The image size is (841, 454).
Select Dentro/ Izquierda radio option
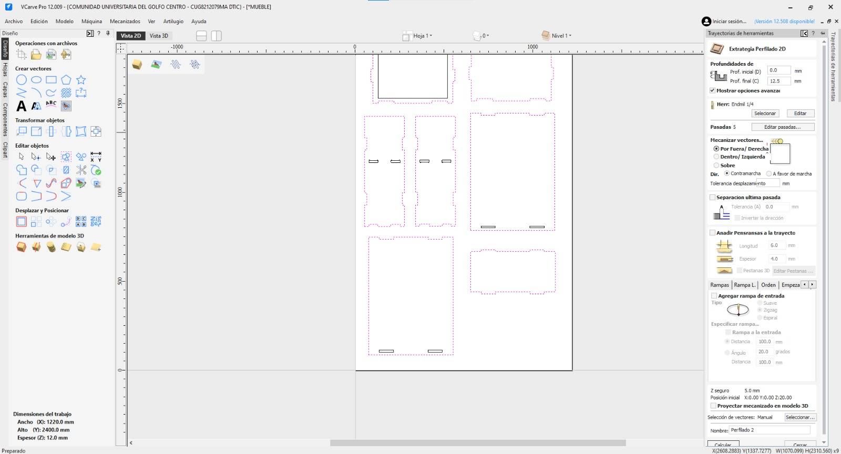[716, 157]
